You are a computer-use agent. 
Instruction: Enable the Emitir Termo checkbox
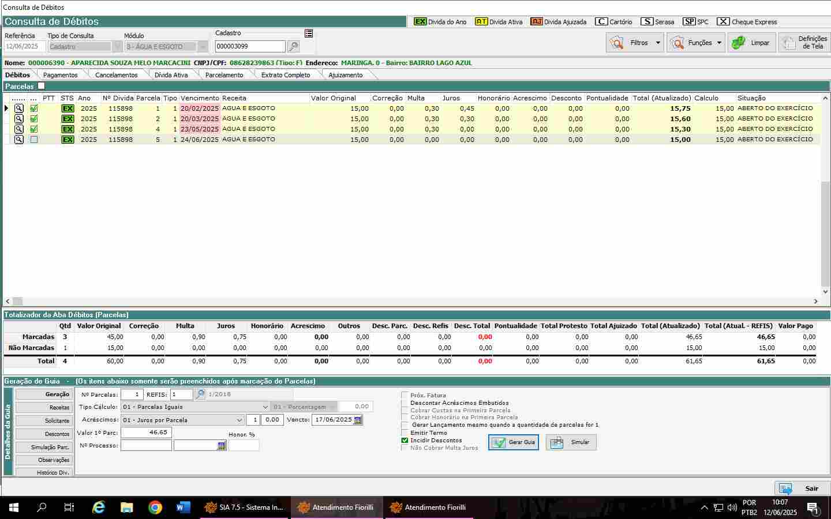[x=405, y=432]
